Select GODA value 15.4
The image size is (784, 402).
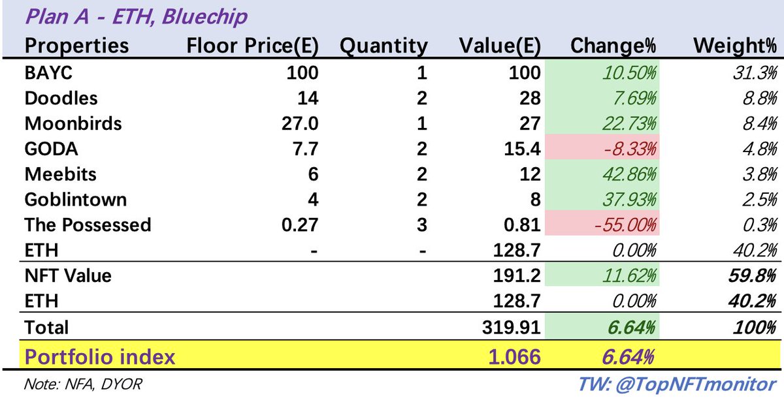coord(522,149)
